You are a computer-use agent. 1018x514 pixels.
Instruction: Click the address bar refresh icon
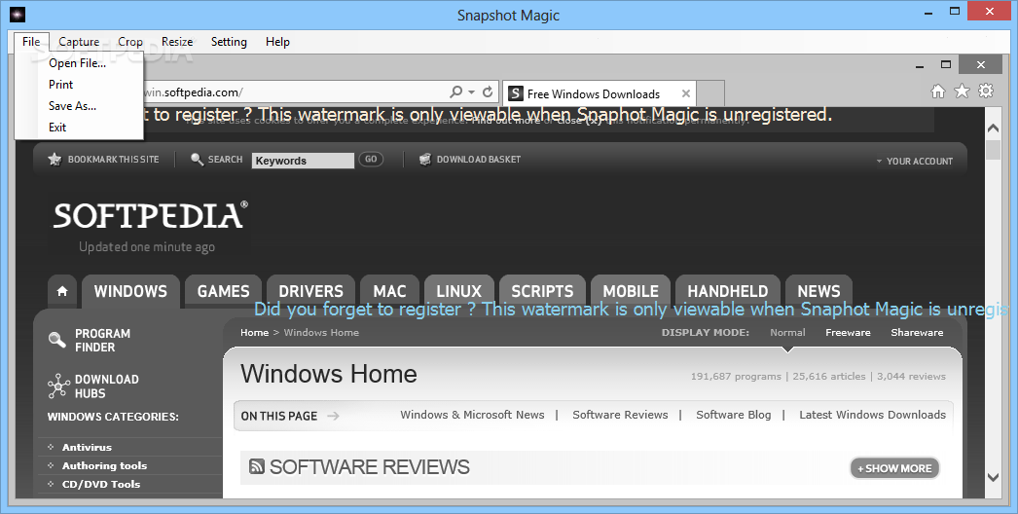488,92
